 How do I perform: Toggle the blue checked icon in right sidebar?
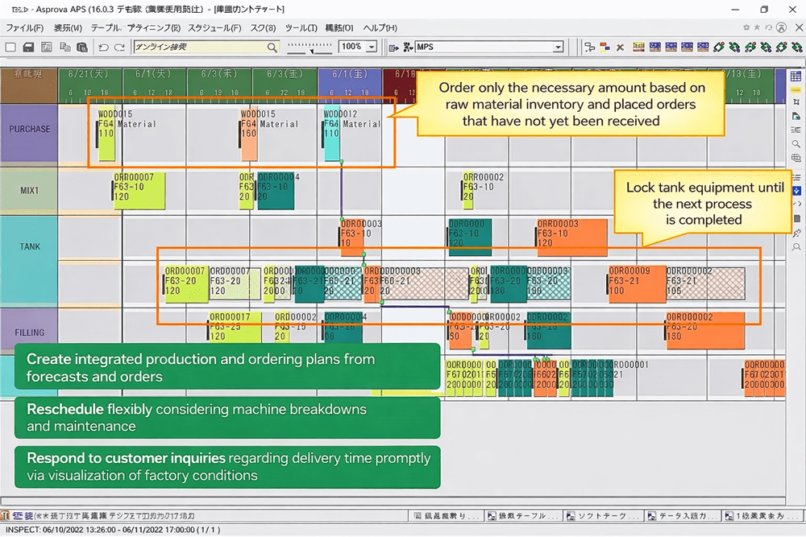click(x=796, y=191)
